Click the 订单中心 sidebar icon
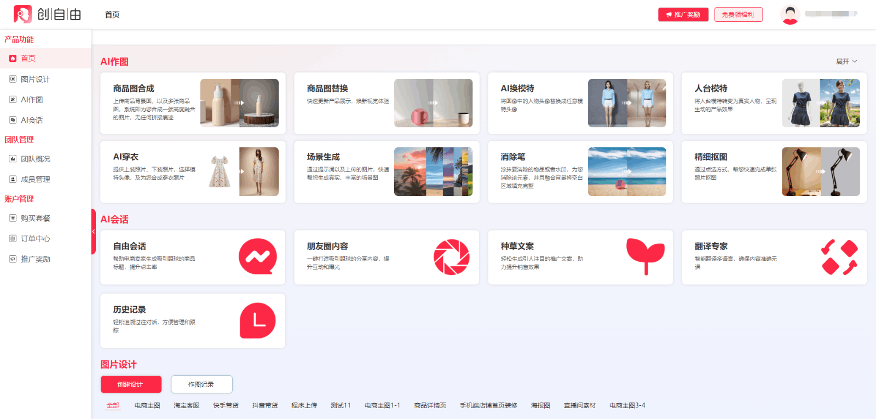Screen dimensions: 876x419 pos(13,238)
